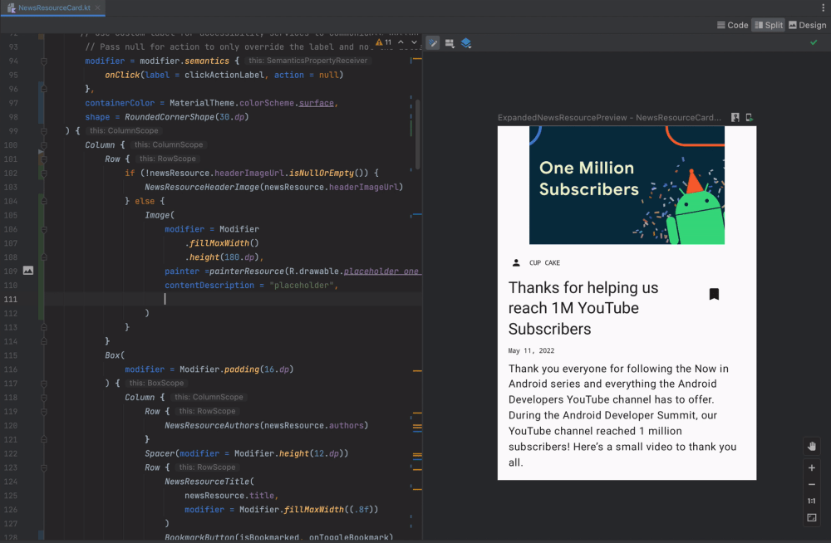Reset preview zoom to 1:1
This screenshot has width=831, height=543.
812,501
